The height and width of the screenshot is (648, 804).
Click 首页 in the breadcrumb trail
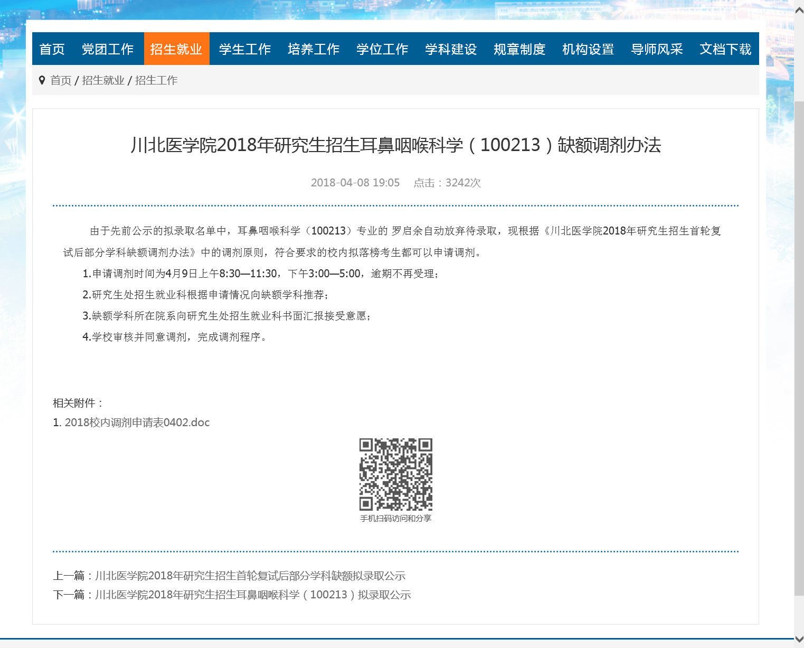pos(61,80)
